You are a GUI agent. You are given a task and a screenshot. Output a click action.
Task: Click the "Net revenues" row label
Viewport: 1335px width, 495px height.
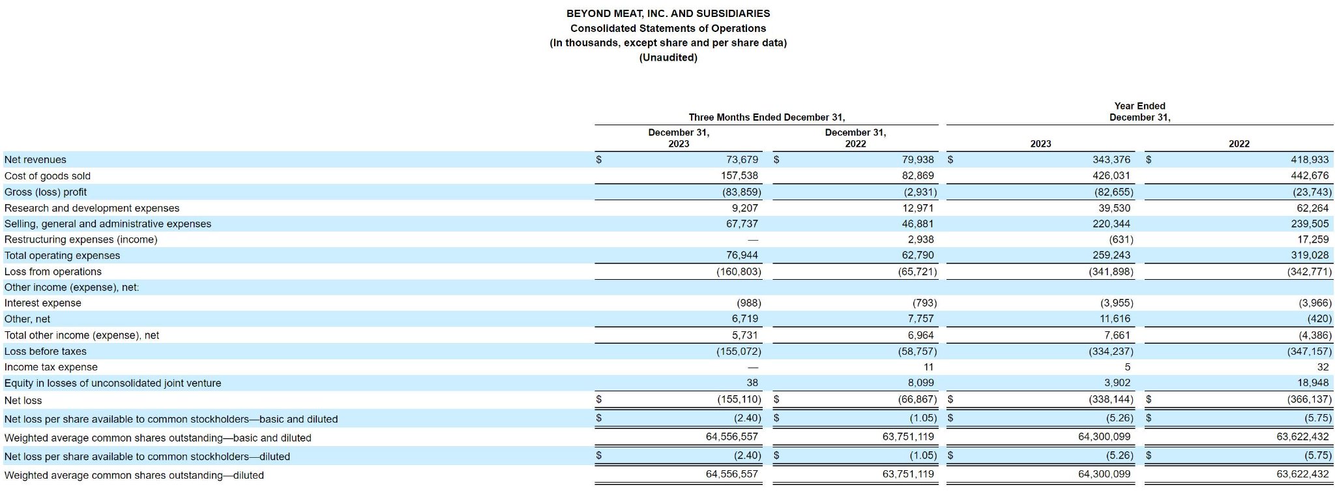click(x=35, y=160)
